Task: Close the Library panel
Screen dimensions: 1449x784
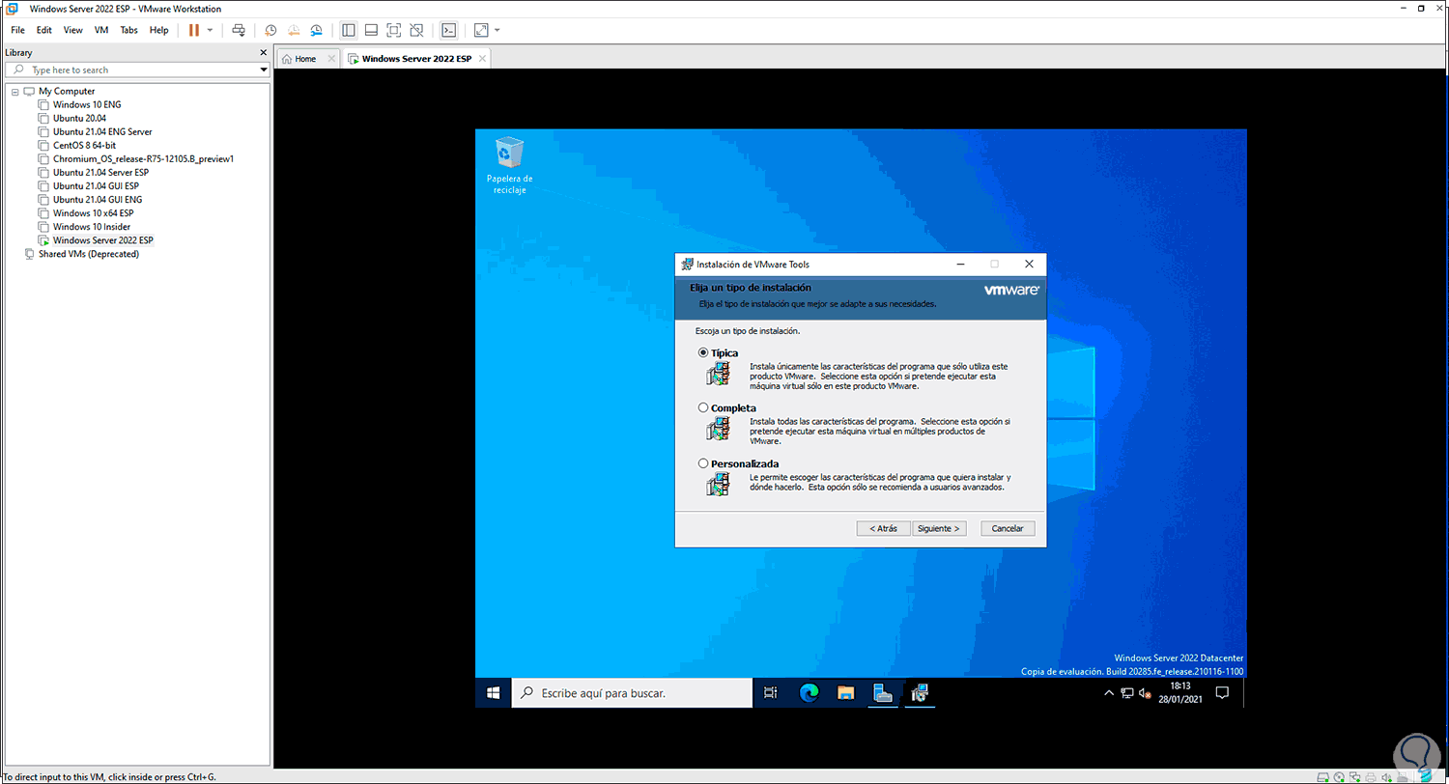Action: (264, 52)
